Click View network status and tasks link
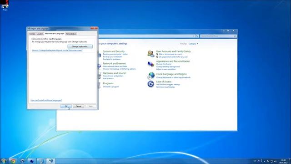This screenshot has width=291, height=164. tap(115, 67)
